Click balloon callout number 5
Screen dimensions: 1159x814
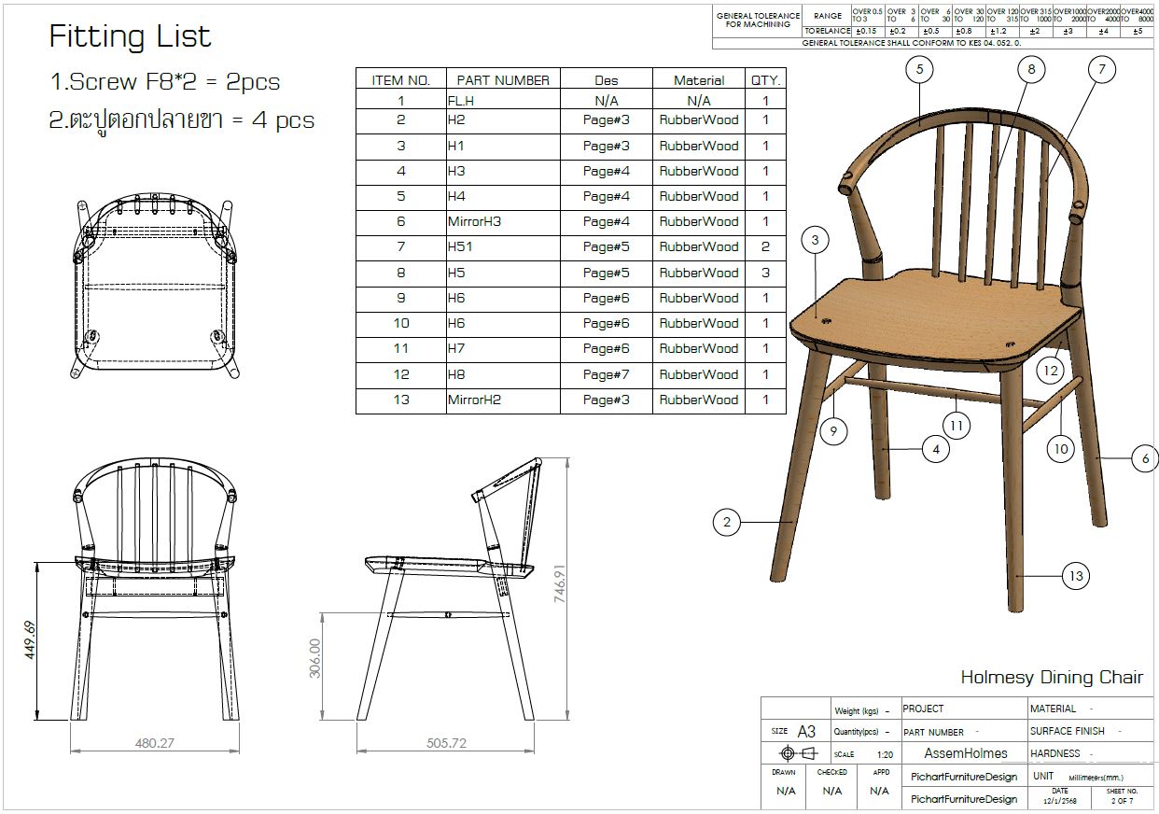point(919,69)
